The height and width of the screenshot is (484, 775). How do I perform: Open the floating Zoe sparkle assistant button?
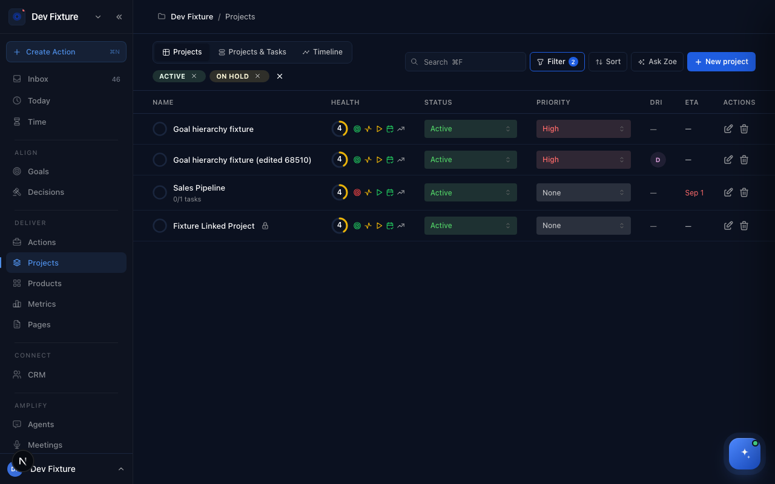point(745,454)
